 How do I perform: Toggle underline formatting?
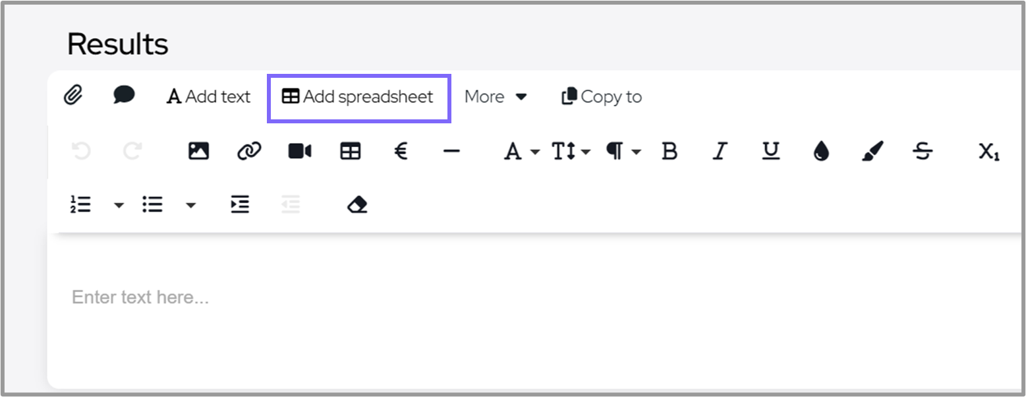tap(770, 152)
